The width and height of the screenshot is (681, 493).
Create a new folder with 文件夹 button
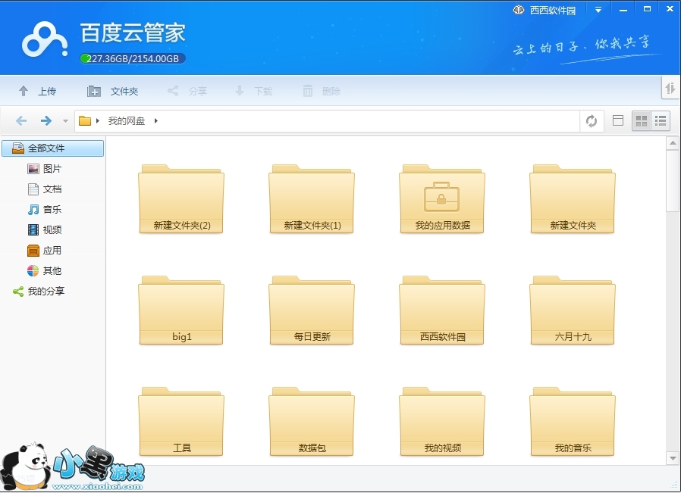coord(112,91)
